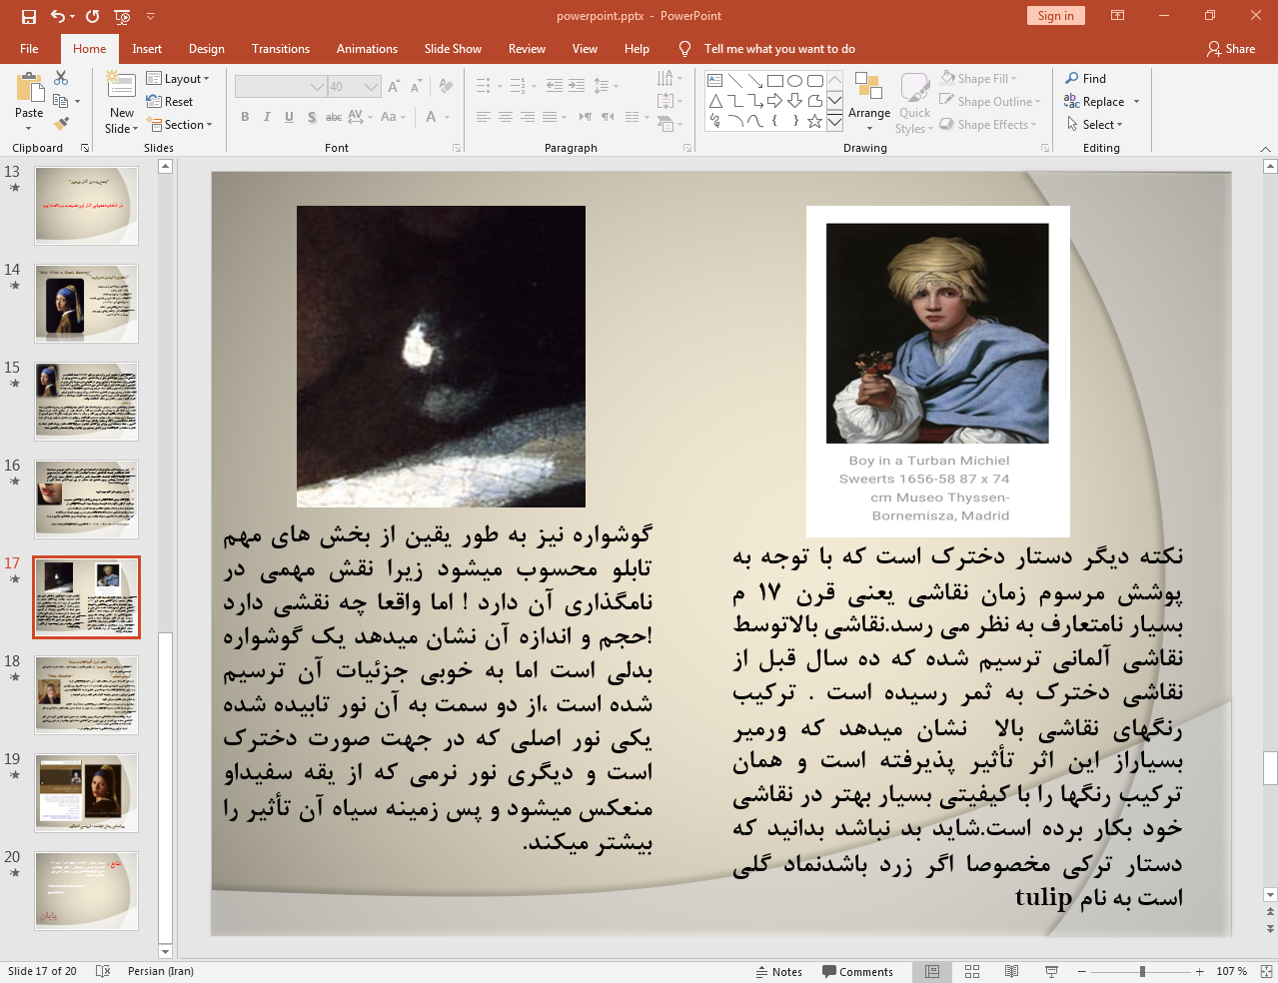The image size is (1278, 983).
Task: Expand the shapes gallery More arrow
Action: click(x=834, y=121)
